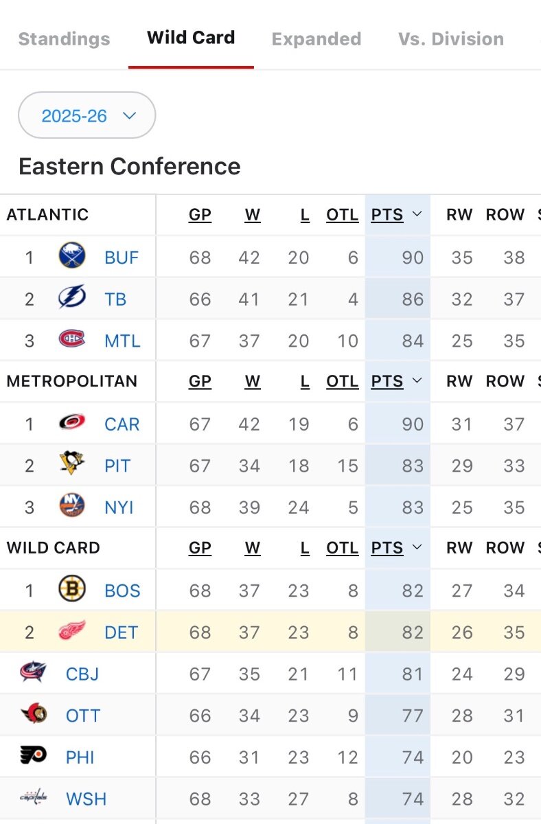
Task: Click the Montreal Canadiens logo
Action: click(72, 339)
